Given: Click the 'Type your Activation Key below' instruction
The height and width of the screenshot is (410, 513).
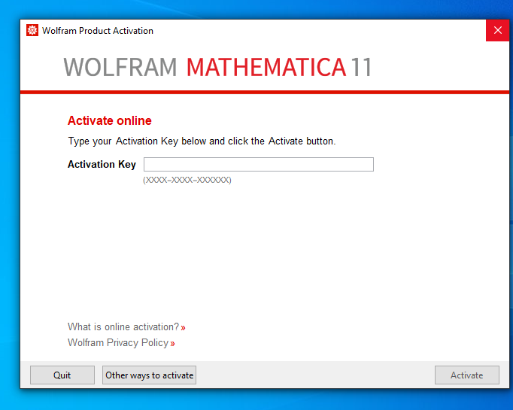Looking at the screenshot, I should point(202,141).
